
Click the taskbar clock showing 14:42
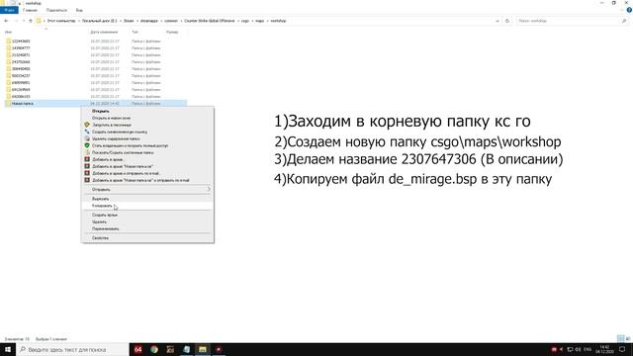click(604, 349)
